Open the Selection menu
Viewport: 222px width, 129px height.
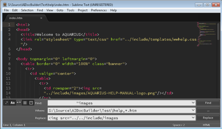(x=27, y=10)
